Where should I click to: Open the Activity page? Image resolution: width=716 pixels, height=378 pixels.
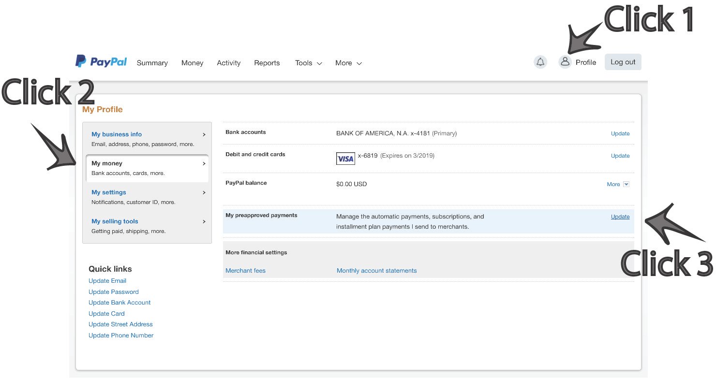[x=228, y=63]
